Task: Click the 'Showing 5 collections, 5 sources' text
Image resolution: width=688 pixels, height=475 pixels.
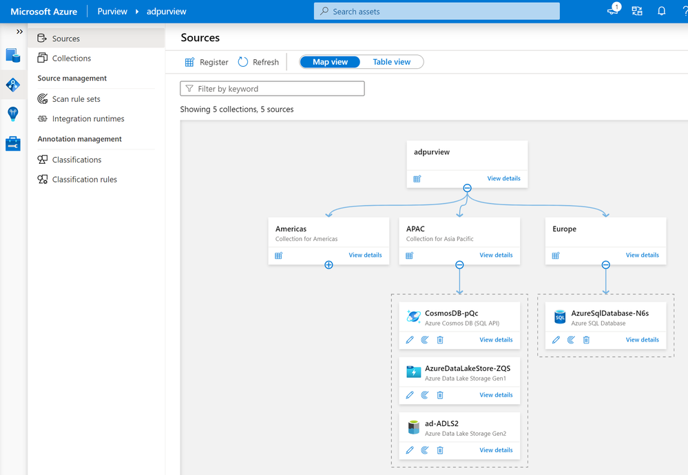Action: 236,109
